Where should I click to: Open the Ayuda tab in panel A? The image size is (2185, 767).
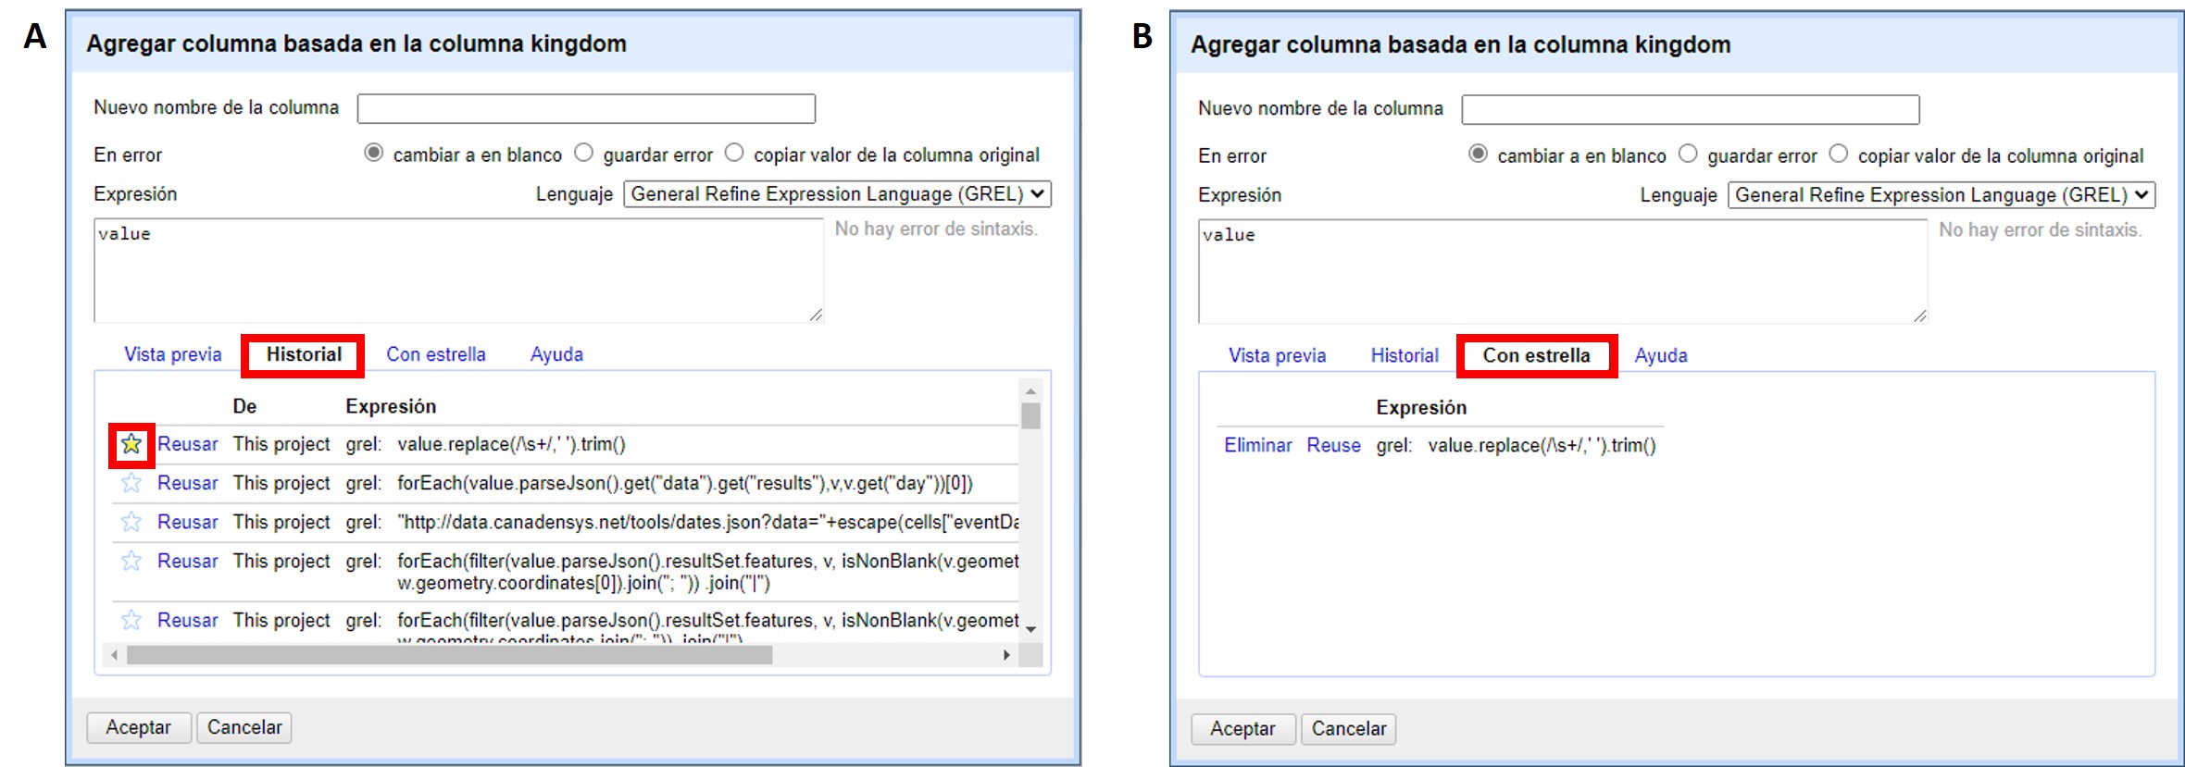tap(556, 354)
